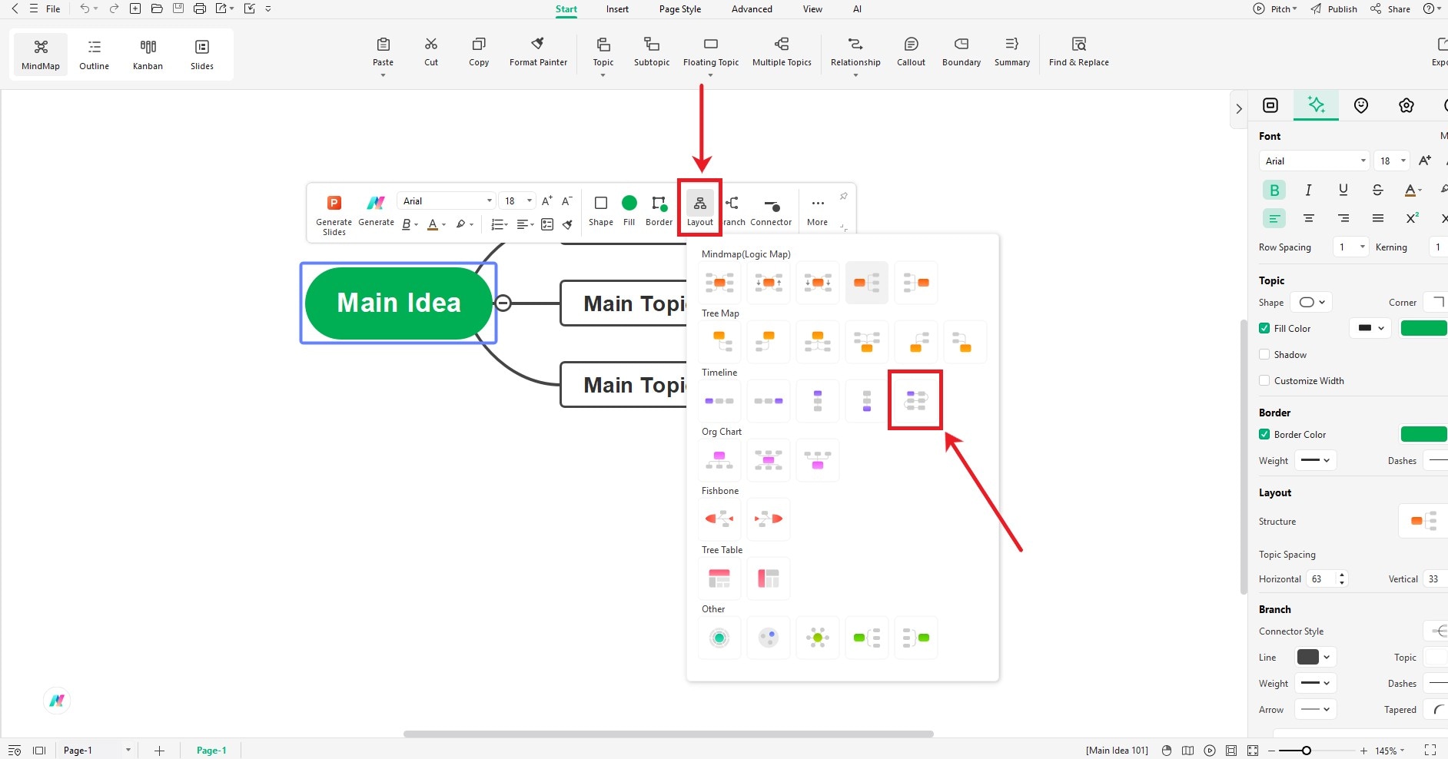
Task: Open the Insert ribbon tab
Action: [617, 9]
